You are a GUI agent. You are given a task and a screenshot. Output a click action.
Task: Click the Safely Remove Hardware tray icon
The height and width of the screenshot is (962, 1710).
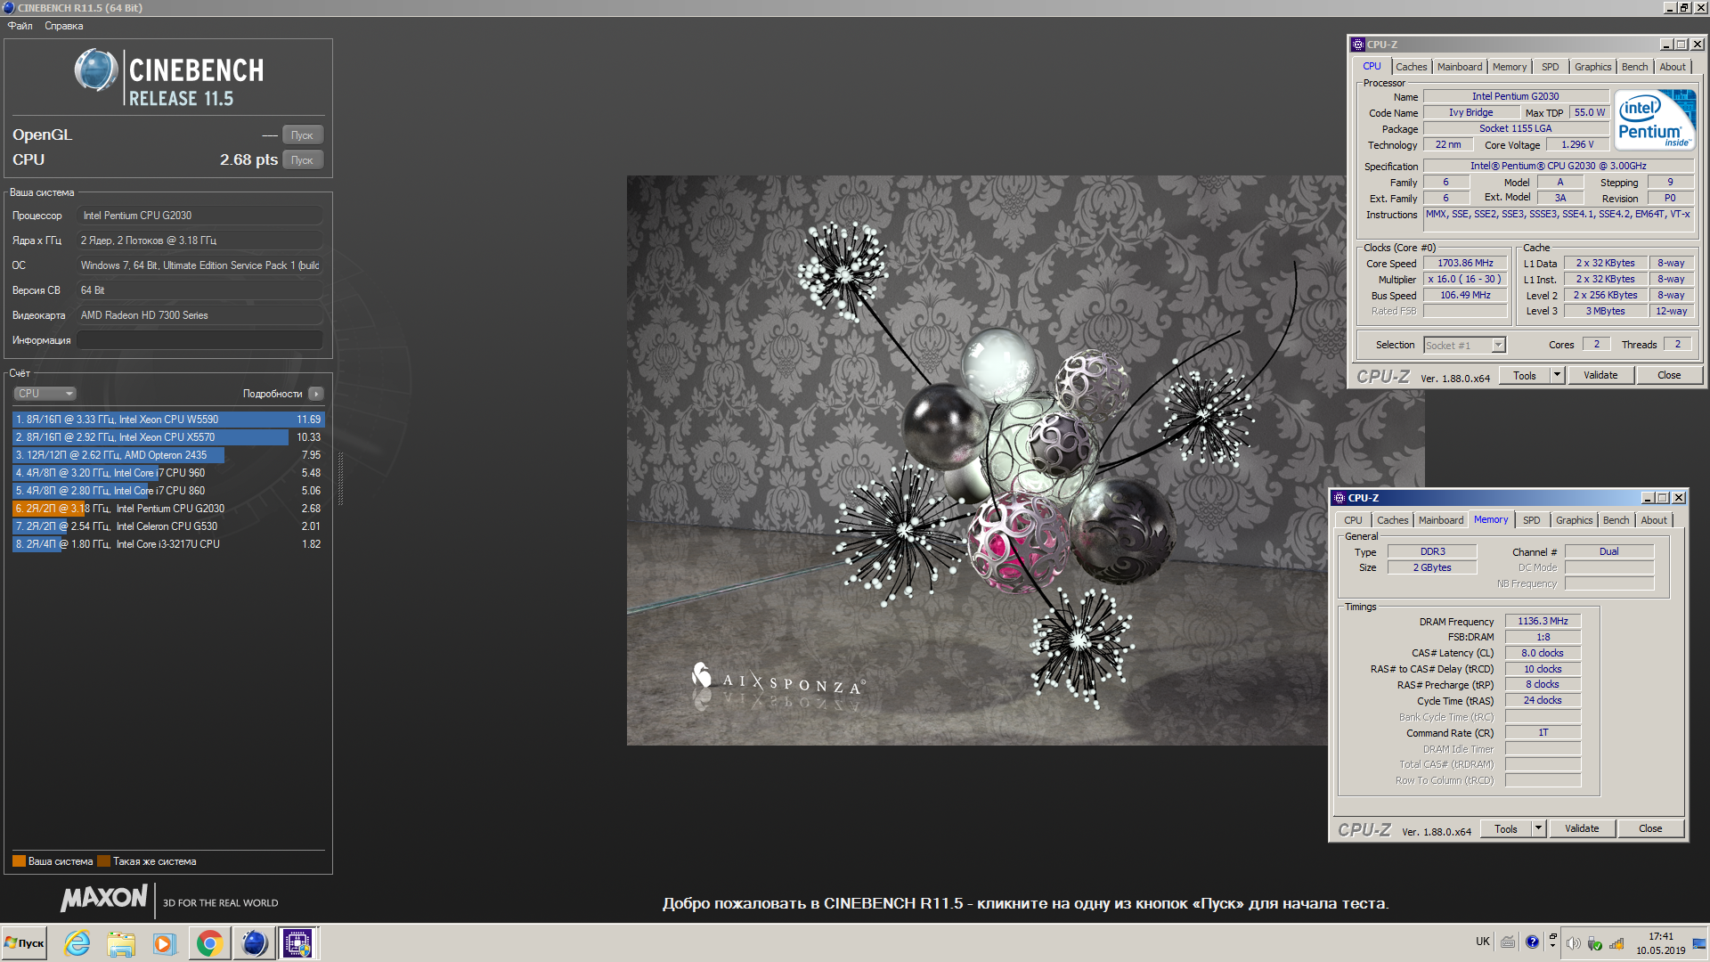(x=1595, y=943)
